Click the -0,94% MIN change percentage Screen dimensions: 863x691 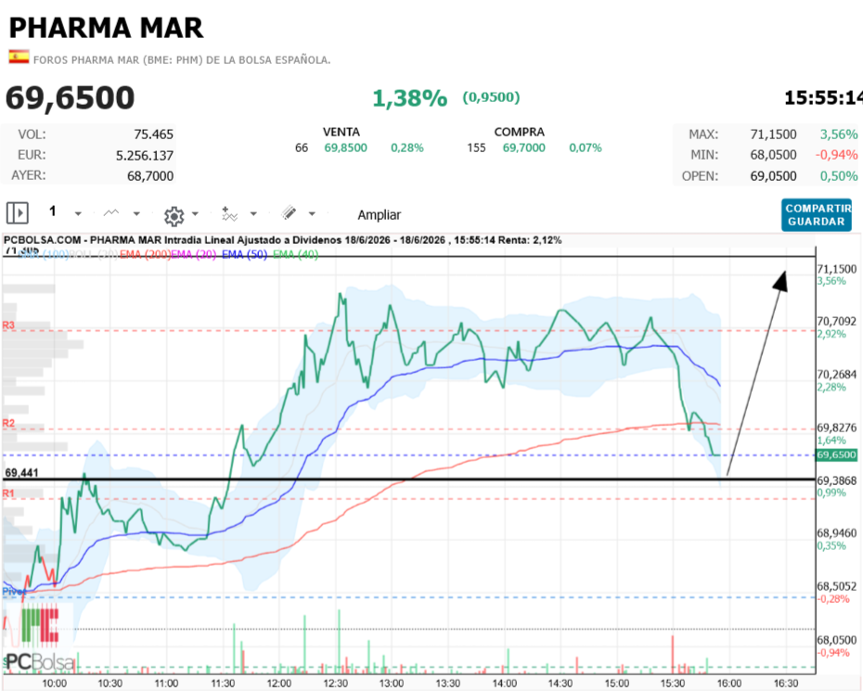(x=837, y=155)
